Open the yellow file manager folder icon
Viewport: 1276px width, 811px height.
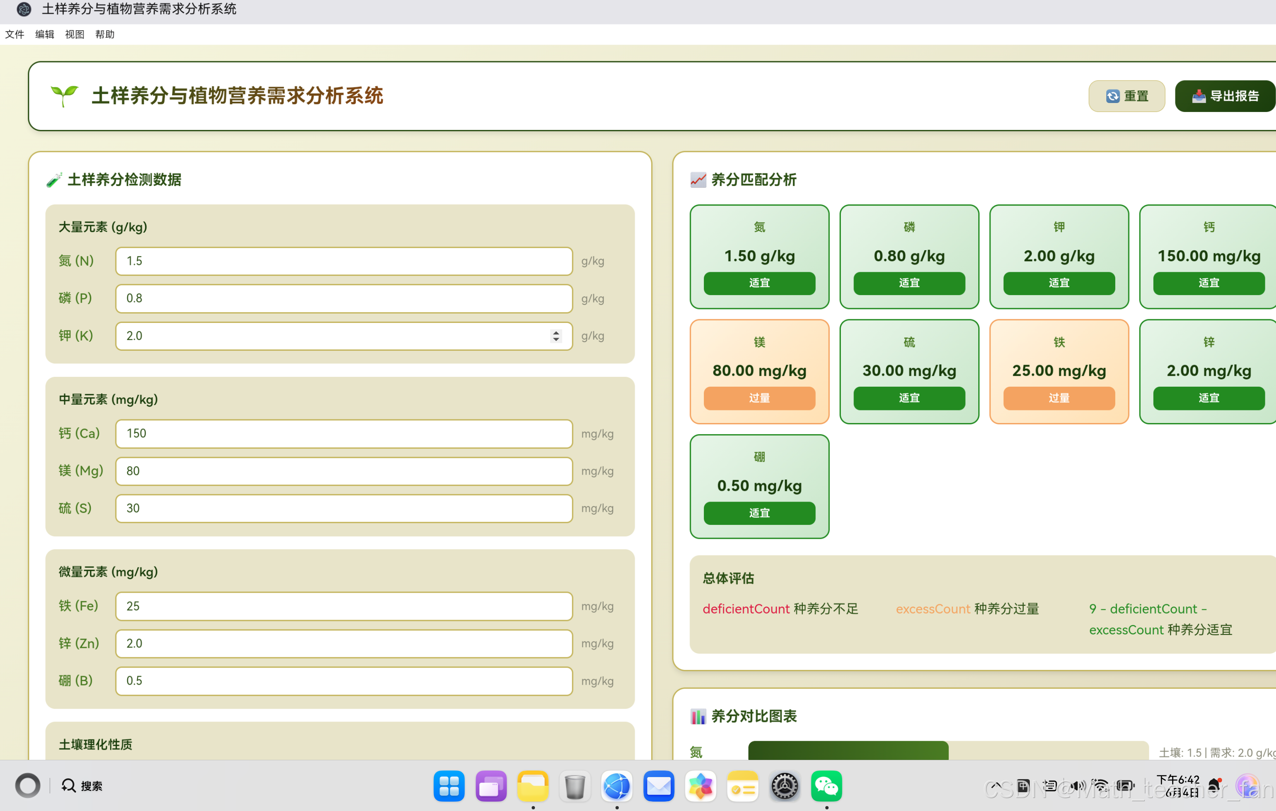[x=532, y=786]
